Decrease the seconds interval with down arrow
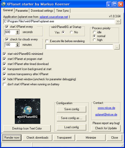The height and width of the screenshot is (148, 125). coord(17,33)
